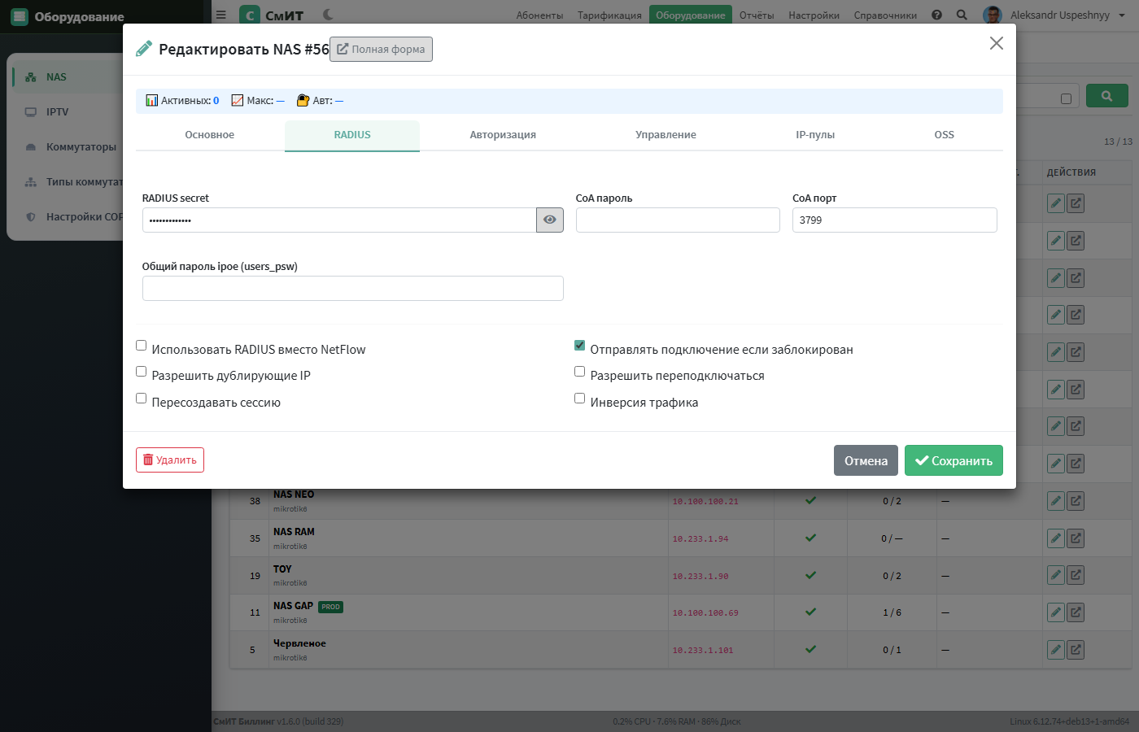Click the PROD badge on NAS GAP

click(x=330, y=607)
